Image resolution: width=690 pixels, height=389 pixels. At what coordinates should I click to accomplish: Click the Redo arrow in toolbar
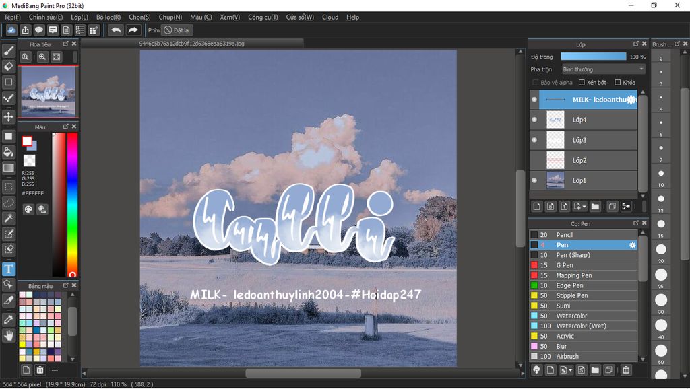click(x=133, y=30)
